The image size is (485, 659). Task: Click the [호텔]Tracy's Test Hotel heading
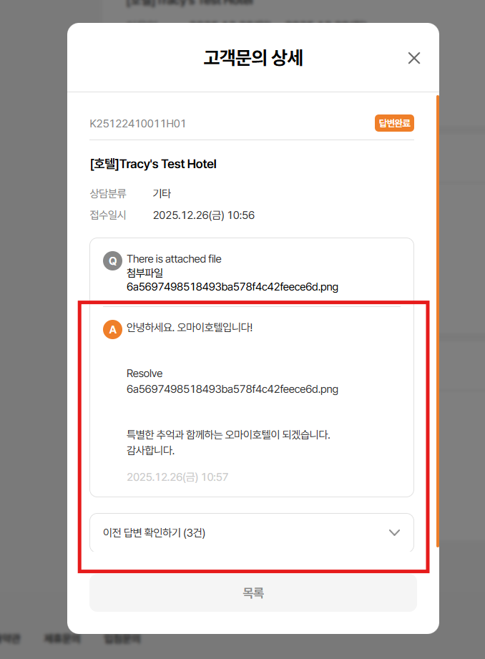[153, 164]
